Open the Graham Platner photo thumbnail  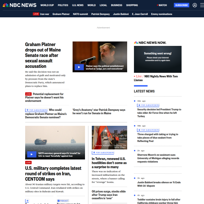tap(100, 57)
